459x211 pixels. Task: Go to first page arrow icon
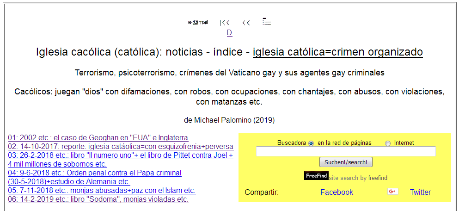coord(225,23)
